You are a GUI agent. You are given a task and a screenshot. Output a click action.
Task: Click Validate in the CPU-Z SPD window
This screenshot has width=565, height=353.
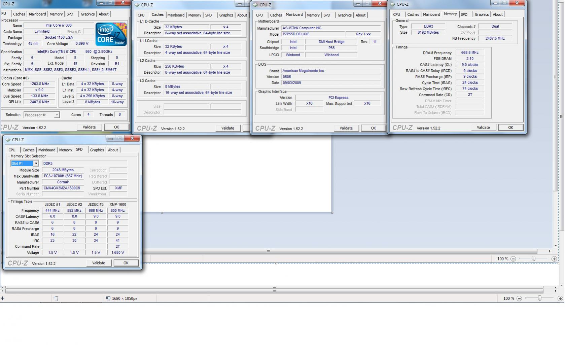click(x=99, y=263)
